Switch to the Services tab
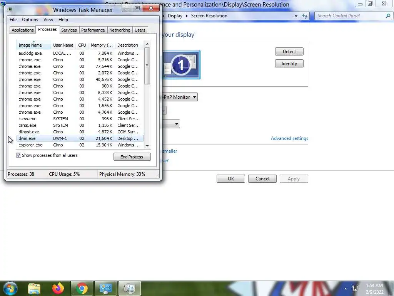 coord(69,30)
